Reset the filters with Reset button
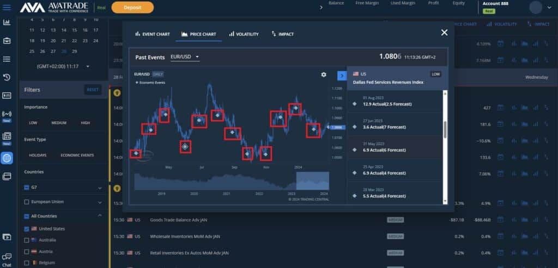 pos(93,90)
